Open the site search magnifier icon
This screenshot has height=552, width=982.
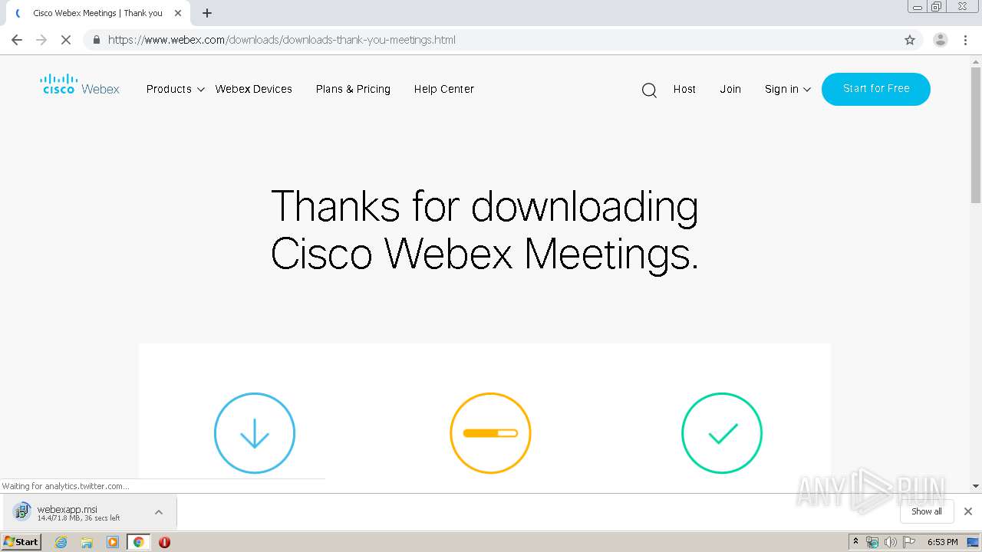coord(649,90)
